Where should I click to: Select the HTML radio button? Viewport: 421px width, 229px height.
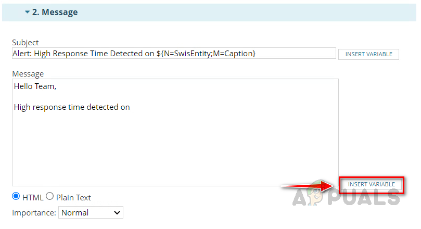pos(16,197)
